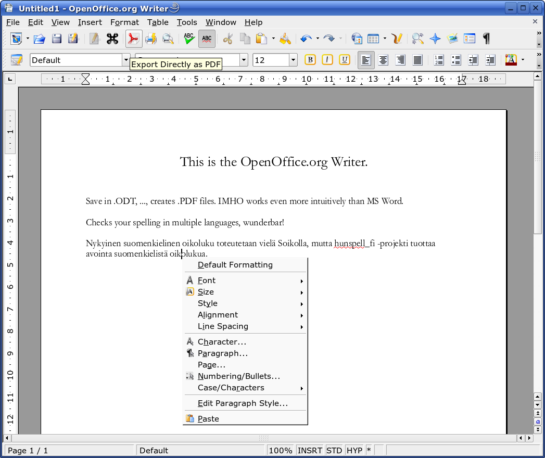Open the New document dropdown arrow
The width and height of the screenshot is (545, 458).
coord(28,39)
